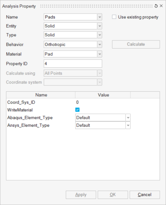Expand the Entity dropdown arrow

coord(99,26)
